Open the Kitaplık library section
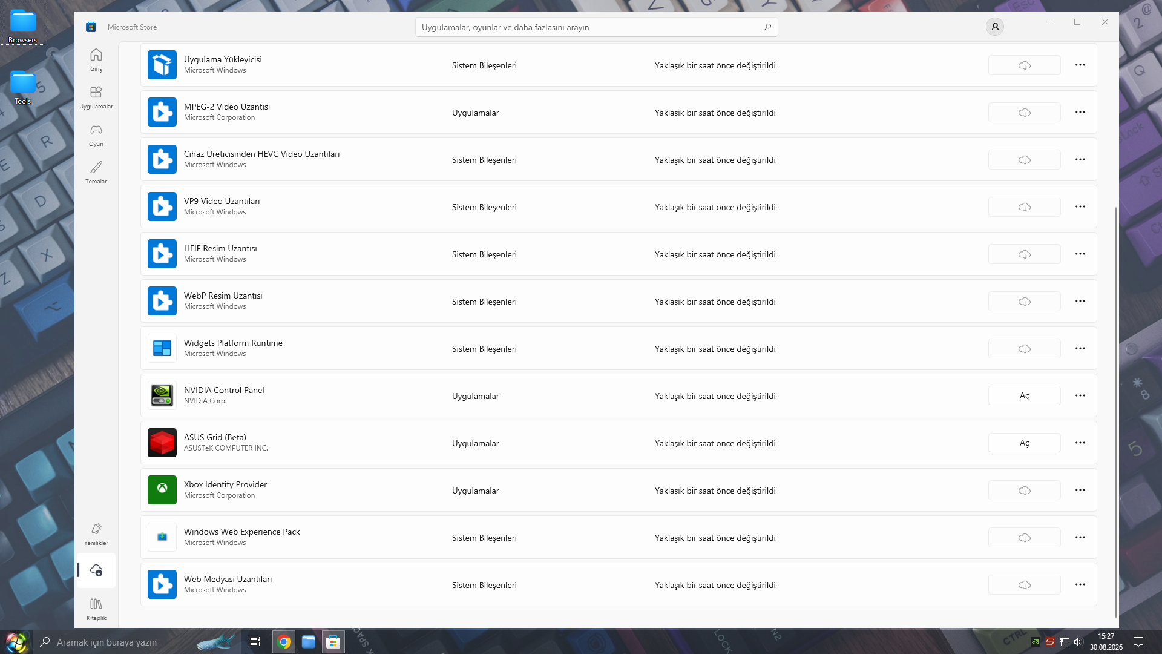 click(96, 609)
